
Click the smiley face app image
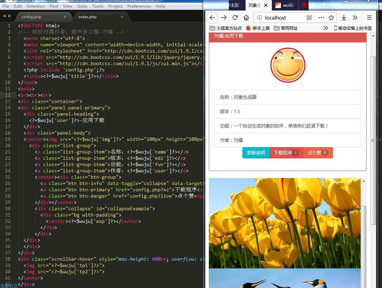288,65
